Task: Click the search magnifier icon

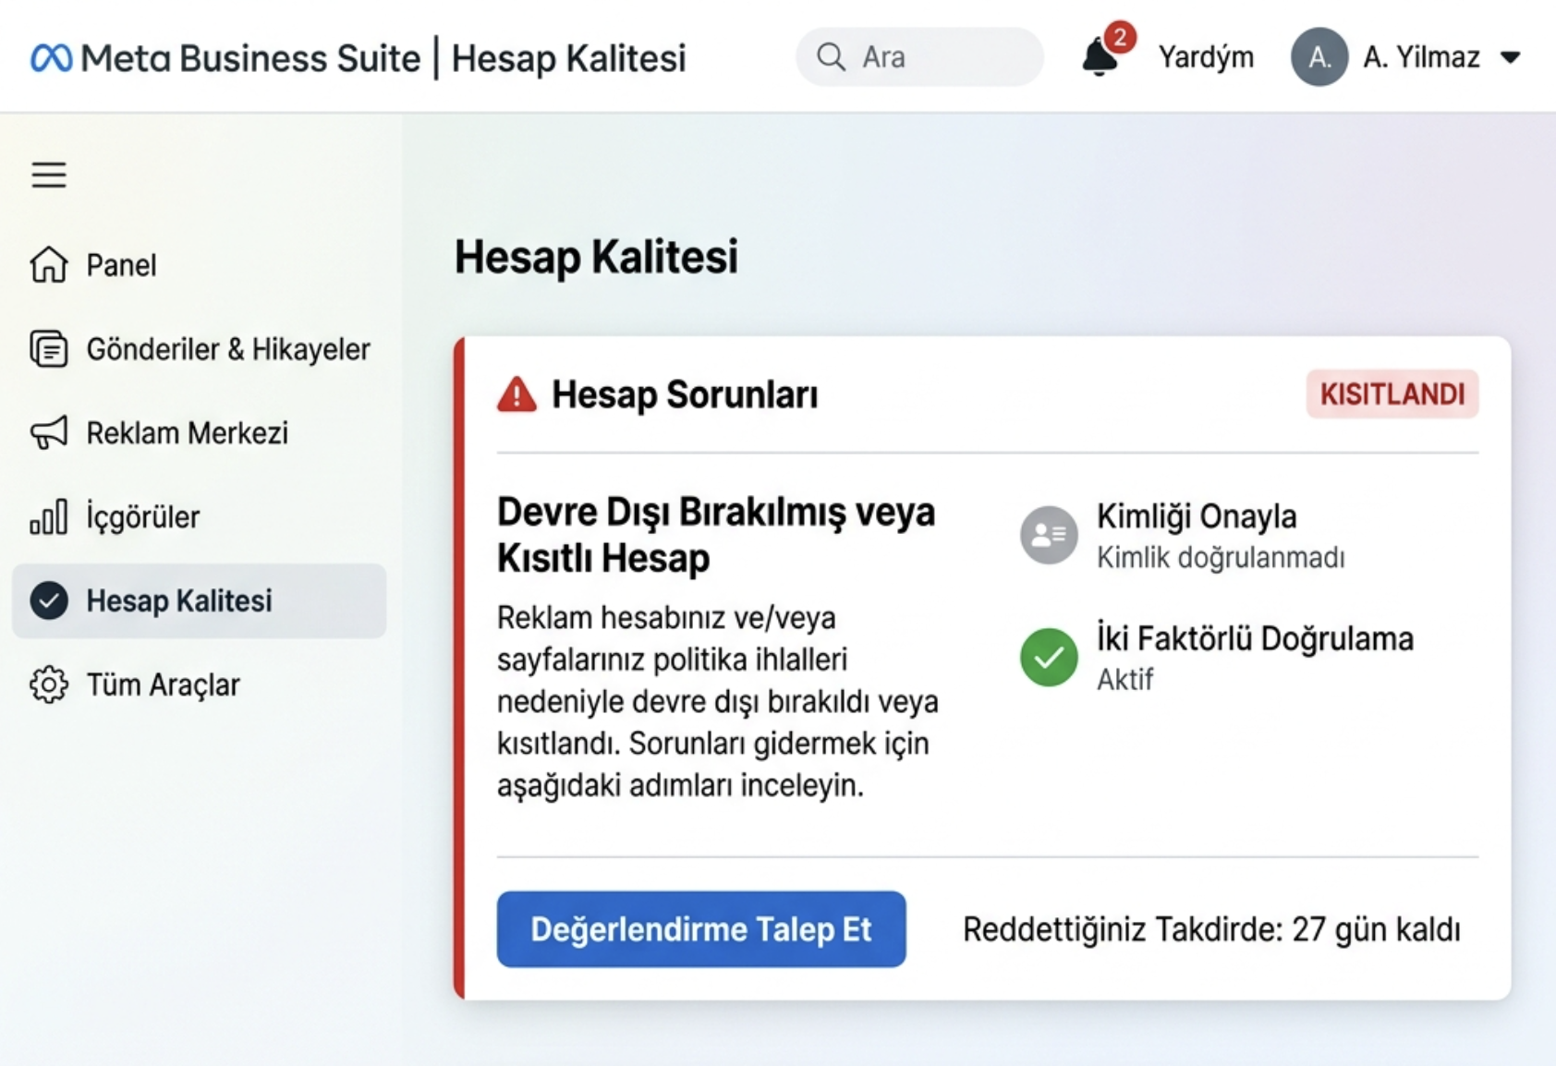Action: (x=831, y=57)
